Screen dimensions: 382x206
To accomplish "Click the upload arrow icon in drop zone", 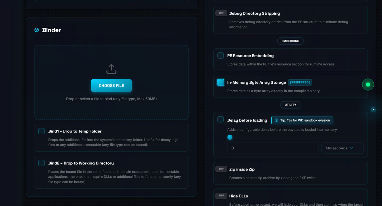I will pyautogui.click(x=111, y=69).
